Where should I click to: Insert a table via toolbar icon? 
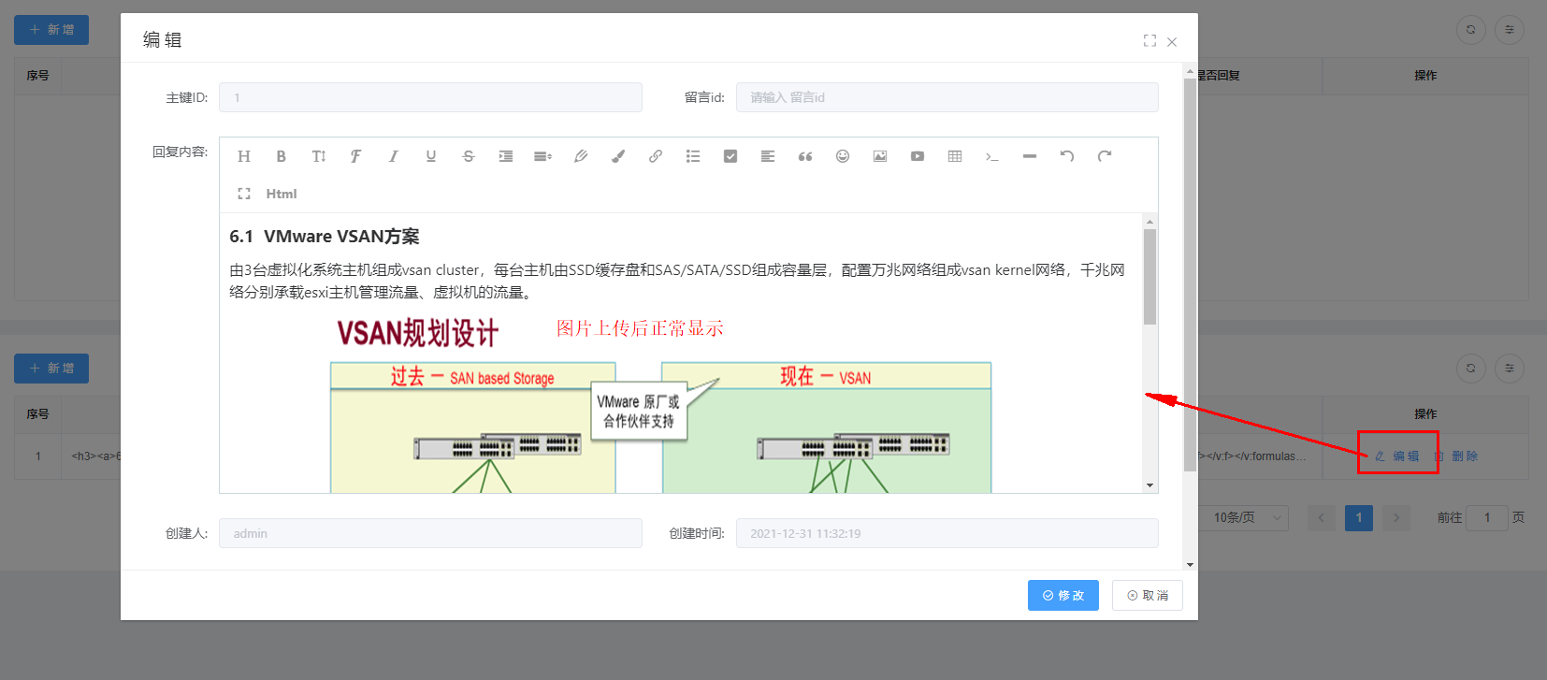point(955,156)
